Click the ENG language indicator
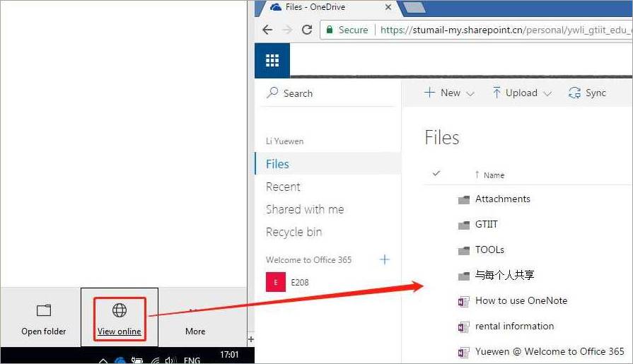The image size is (633, 364). [192, 360]
